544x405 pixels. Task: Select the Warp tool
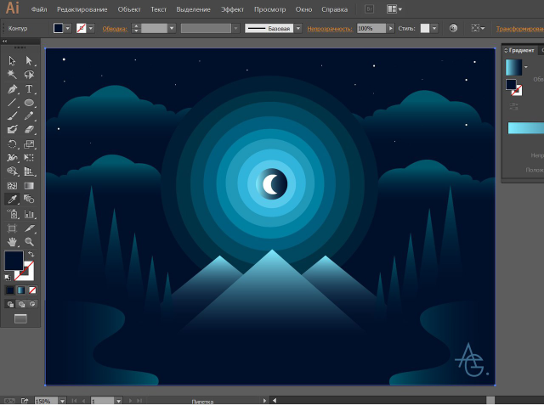[x=12, y=158]
